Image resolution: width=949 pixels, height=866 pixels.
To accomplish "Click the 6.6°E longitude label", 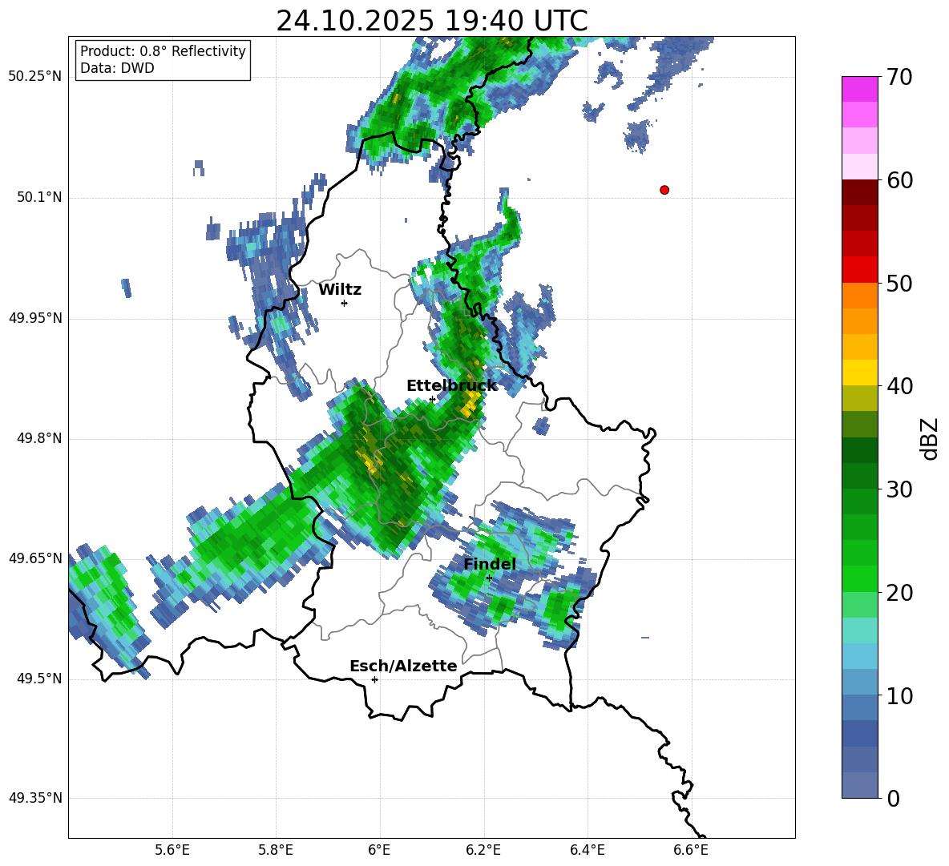I will 691,850.
